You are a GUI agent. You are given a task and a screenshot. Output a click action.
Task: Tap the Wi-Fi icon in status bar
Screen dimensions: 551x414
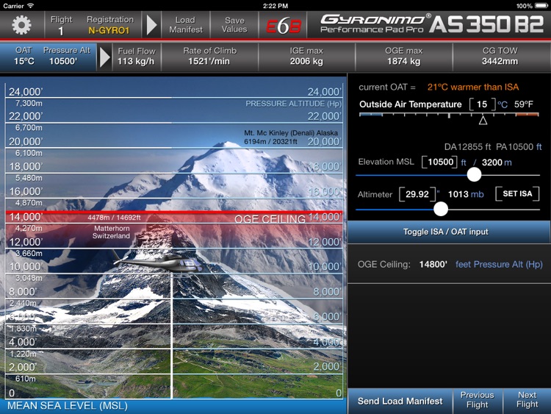coord(31,6)
